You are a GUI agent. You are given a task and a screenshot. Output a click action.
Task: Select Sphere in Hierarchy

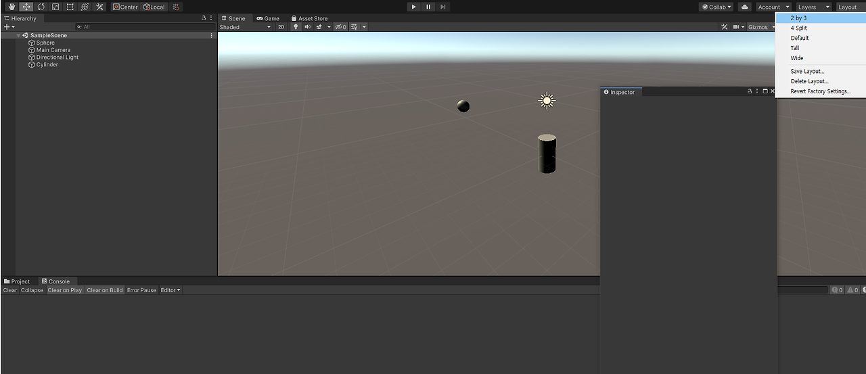[45, 43]
